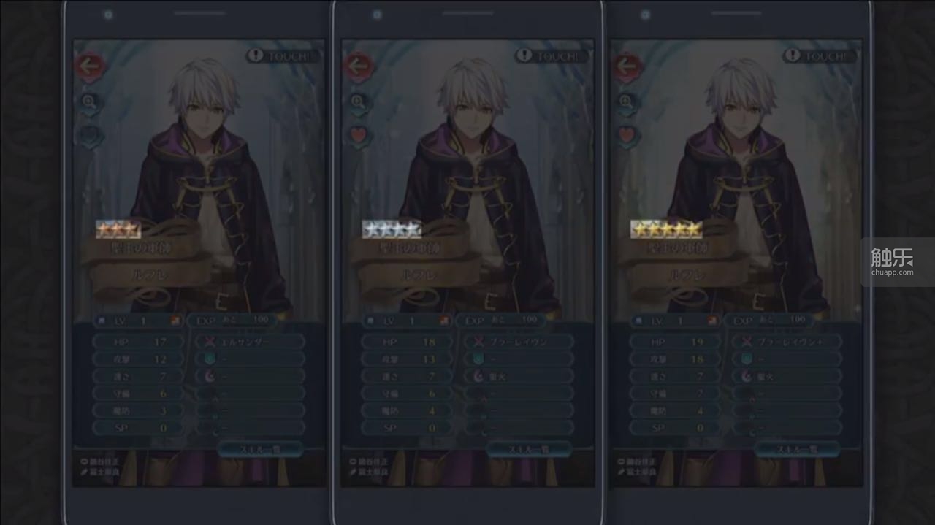
Task: Toggle the favorite marker on the three-star screen
Action: pyautogui.click(x=89, y=136)
